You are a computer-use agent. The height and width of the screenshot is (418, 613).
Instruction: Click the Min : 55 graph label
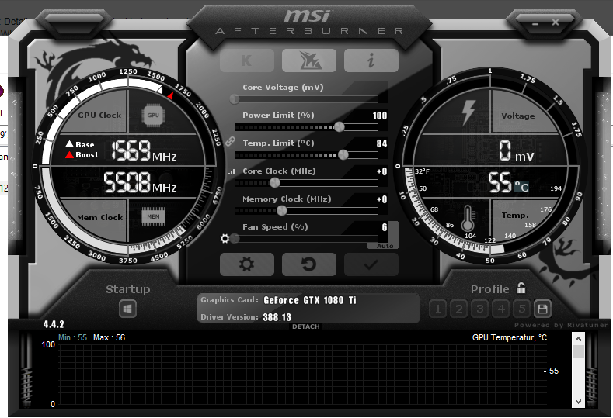pos(73,337)
